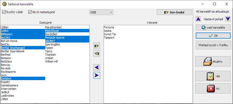This screenshot has width=233, height=104.
Task: Select SBOBET in available list
Action: (x=67, y=41)
